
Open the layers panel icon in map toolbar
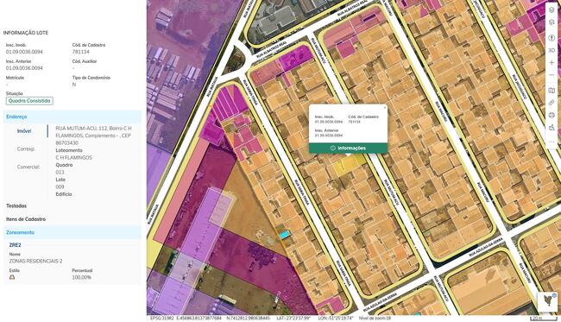(552, 9)
